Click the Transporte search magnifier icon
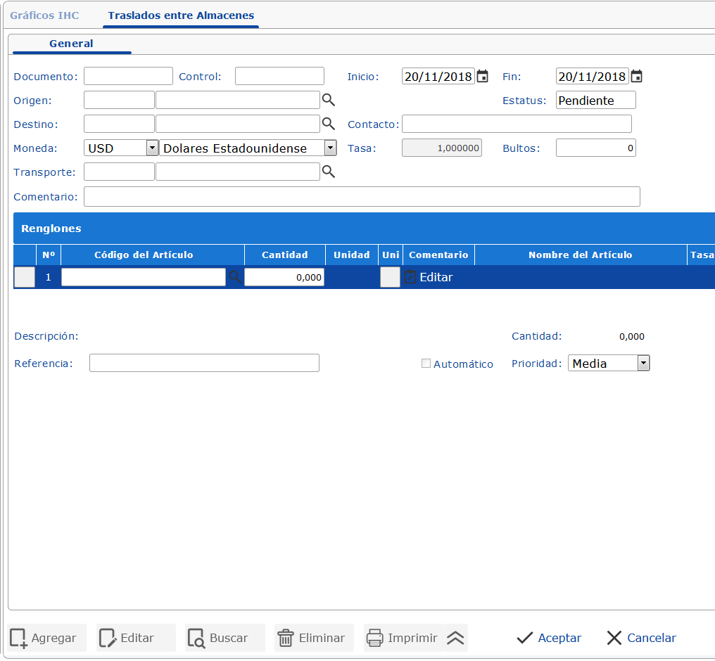Image resolution: width=715 pixels, height=661 pixels. pos(328,172)
